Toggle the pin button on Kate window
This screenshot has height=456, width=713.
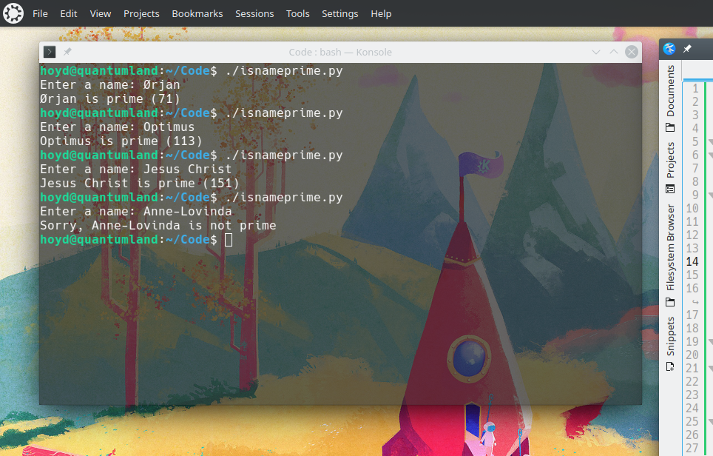click(x=687, y=49)
